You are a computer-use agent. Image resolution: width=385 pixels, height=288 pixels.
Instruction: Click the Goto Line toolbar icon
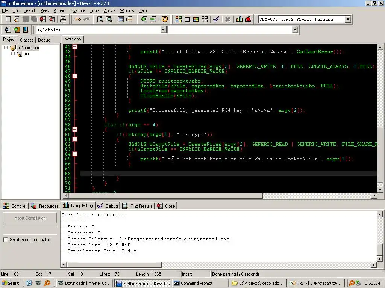click(x=129, y=19)
